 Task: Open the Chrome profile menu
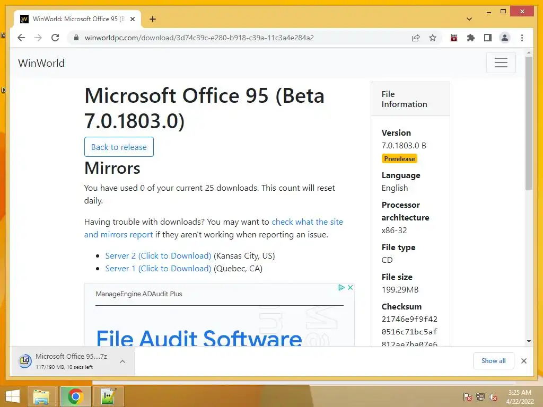[x=505, y=38]
